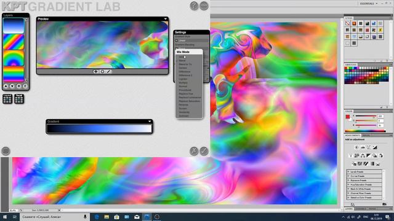Add a Color Balance adjustment
The width and height of the screenshot is (394, 221).
tap(363, 155)
